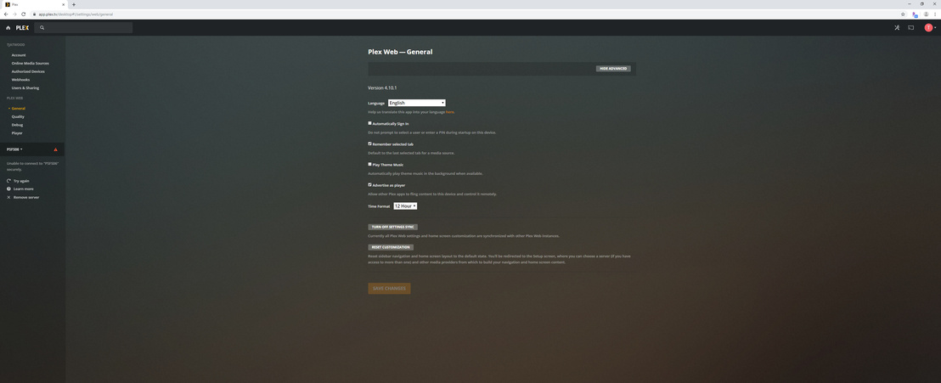Image resolution: width=941 pixels, height=383 pixels.
Task: Open Online Media Sources settings
Action: tap(30, 63)
